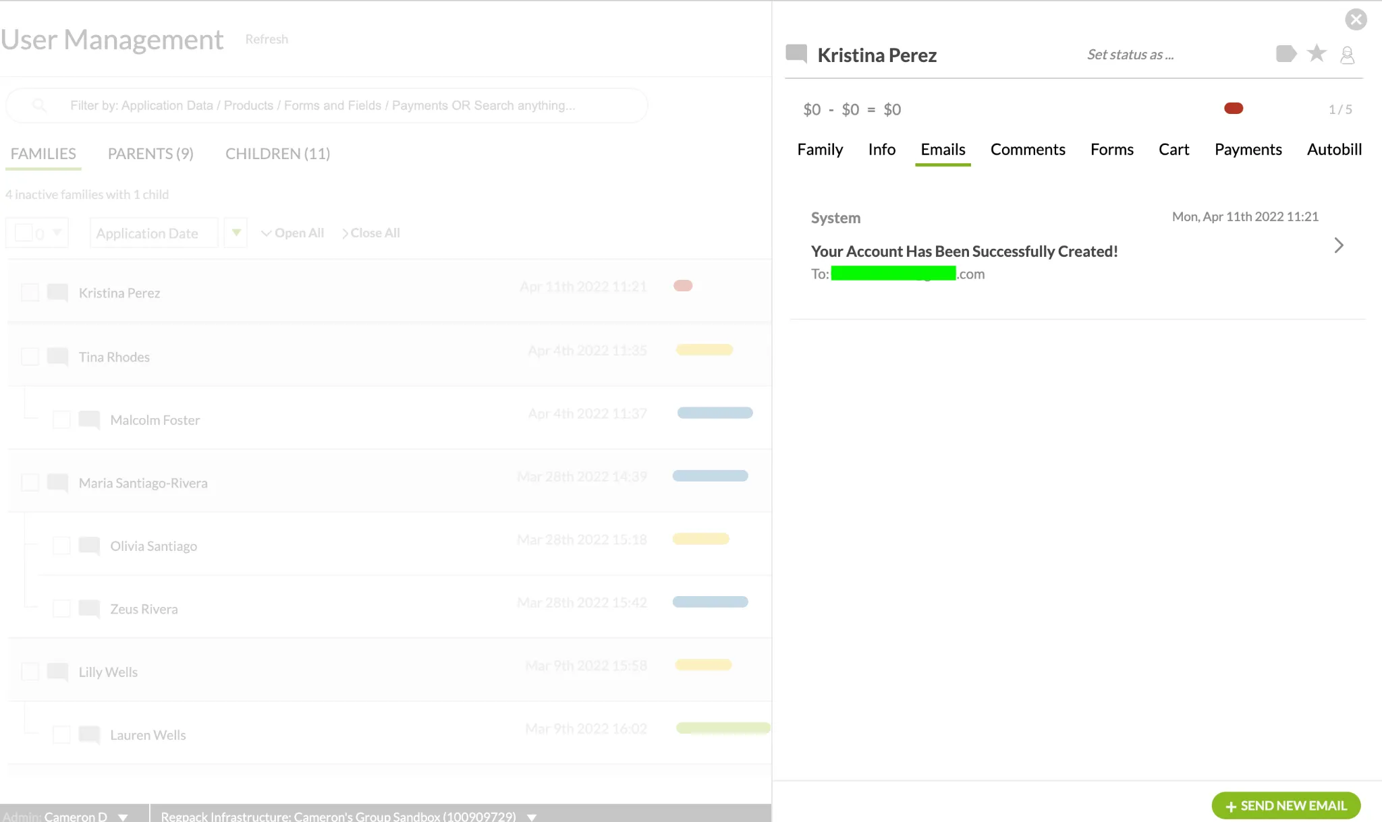Click comment icon on Lilly Wells row
1382x822 pixels.
pos(58,672)
